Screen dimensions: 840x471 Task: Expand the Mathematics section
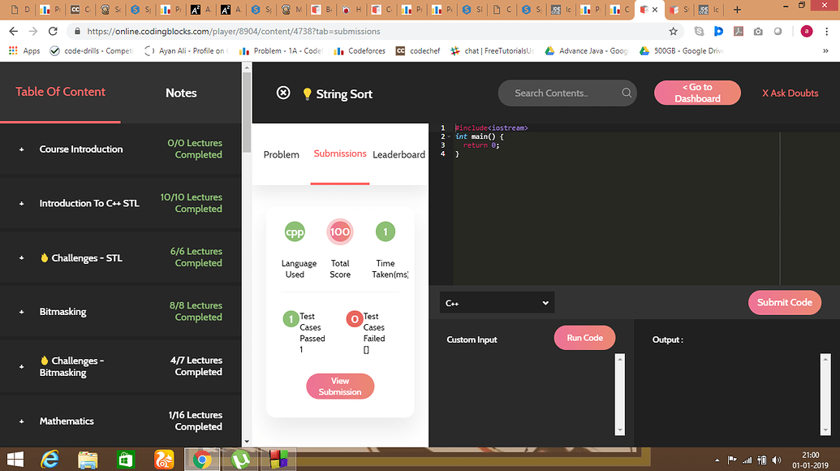click(x=20, y=421)
